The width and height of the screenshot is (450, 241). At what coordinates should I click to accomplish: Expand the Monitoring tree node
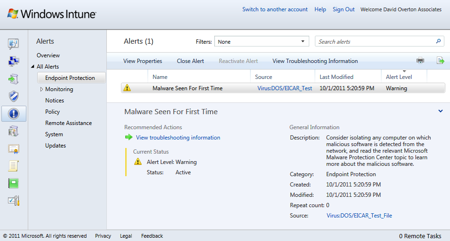pos(41,89)
